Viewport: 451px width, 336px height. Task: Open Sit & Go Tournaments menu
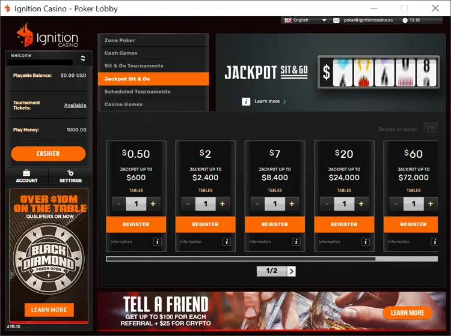pyautogui.click(x=153, y=66)
